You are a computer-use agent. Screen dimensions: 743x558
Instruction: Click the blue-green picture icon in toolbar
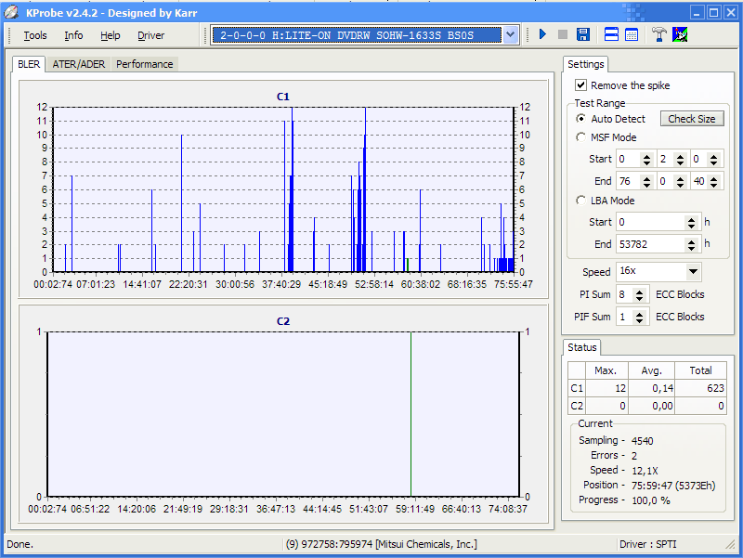(680, 35)
